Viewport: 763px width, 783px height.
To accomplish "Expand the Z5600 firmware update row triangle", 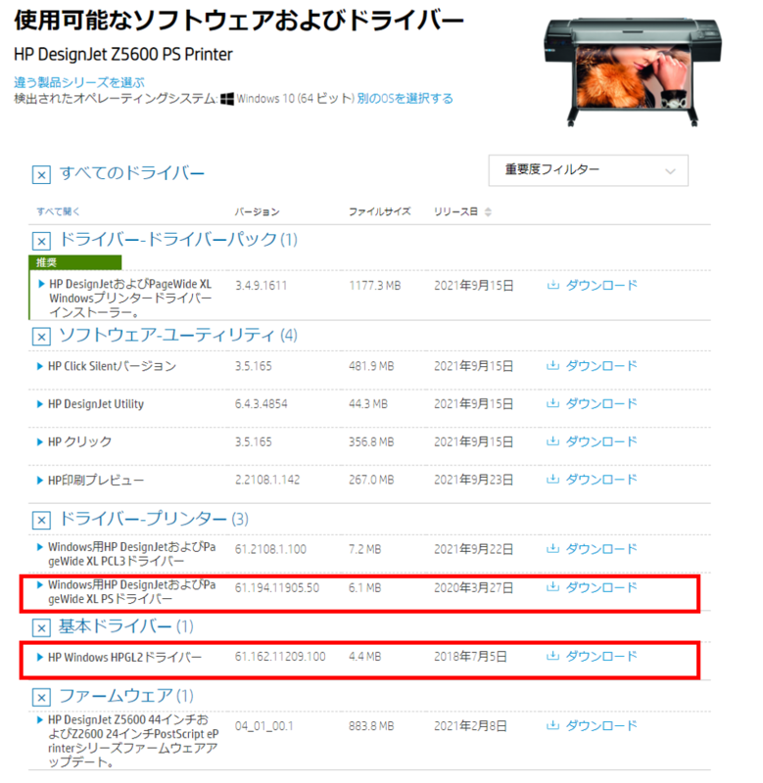I will [40, 719].
